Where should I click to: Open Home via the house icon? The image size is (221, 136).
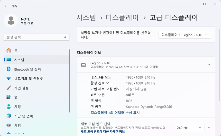click(9, 50)
